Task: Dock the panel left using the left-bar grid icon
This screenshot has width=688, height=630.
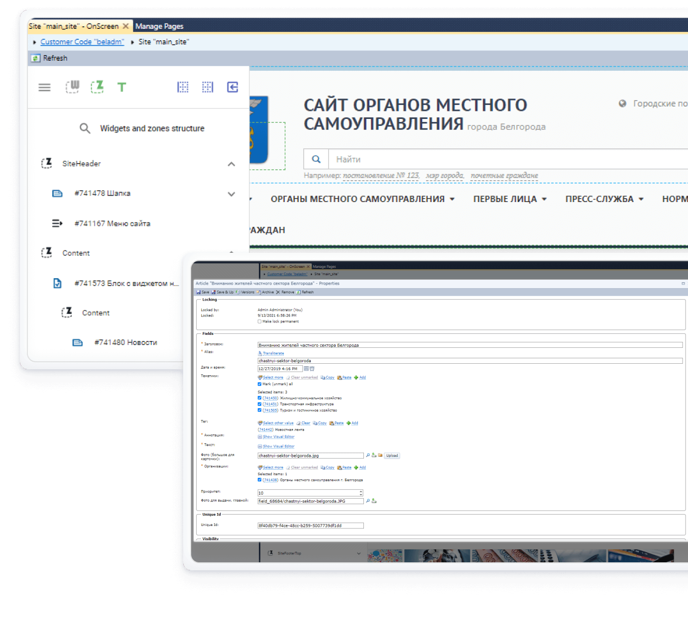Action: click(x=183, y=87)
